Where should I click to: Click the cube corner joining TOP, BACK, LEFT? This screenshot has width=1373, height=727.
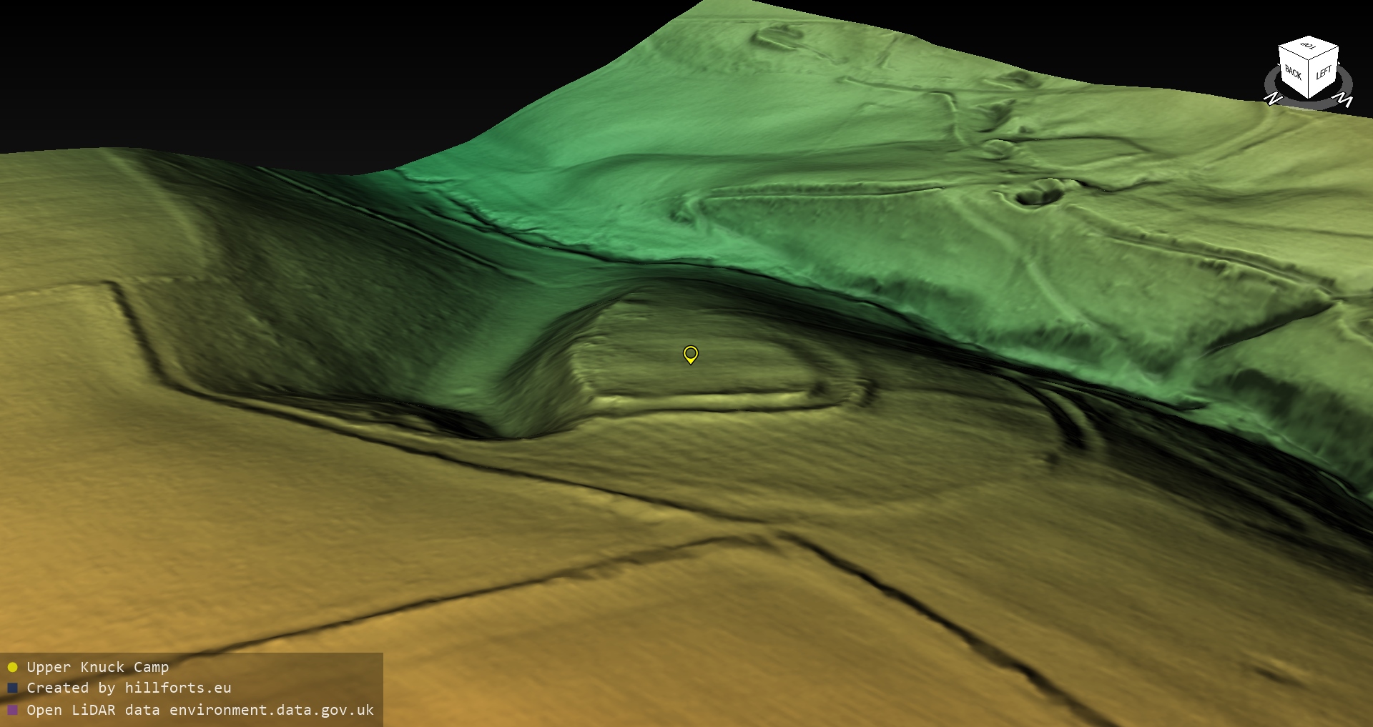point(1309,60)
